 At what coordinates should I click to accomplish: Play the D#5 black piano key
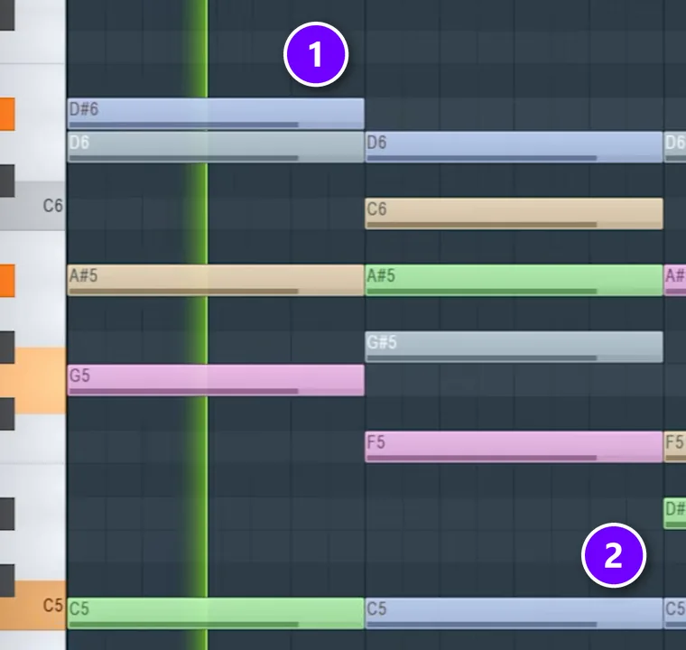(x=7, y=514)
